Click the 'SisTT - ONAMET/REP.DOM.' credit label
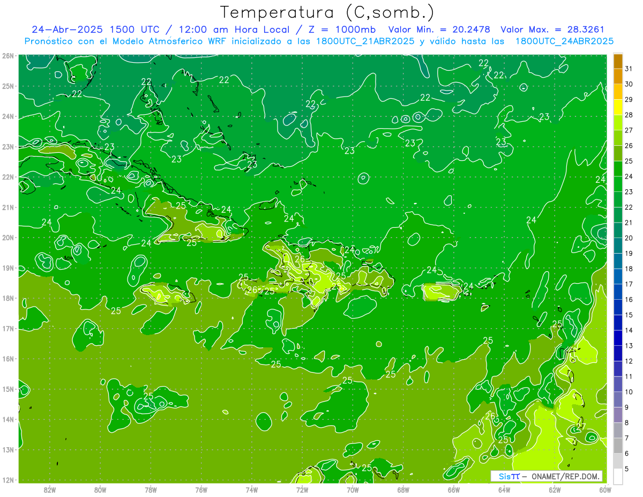Image resolution: width=643 pixels, height=497 pixels. [x=547, y=476]
